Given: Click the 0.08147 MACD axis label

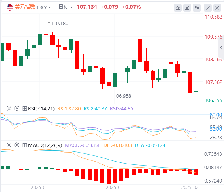Looking at the screenshot, I should pos(213,167).
